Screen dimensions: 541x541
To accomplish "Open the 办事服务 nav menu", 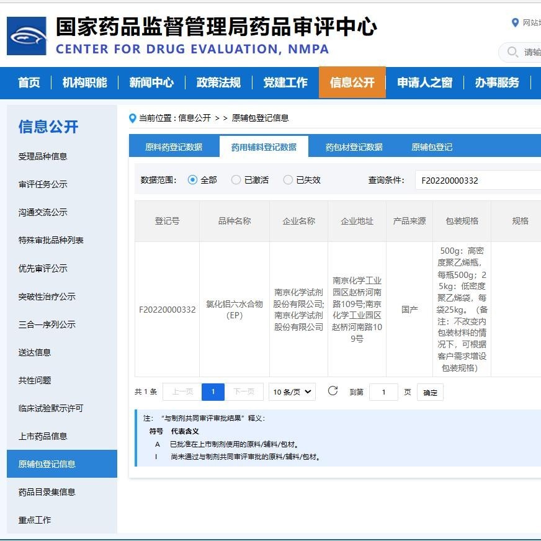I will click(x=497, y=83).
